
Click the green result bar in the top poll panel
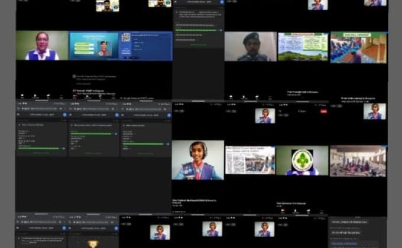198,30
